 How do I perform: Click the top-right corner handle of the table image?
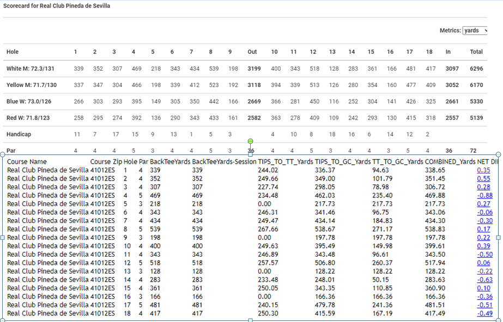tap(498, 154)
